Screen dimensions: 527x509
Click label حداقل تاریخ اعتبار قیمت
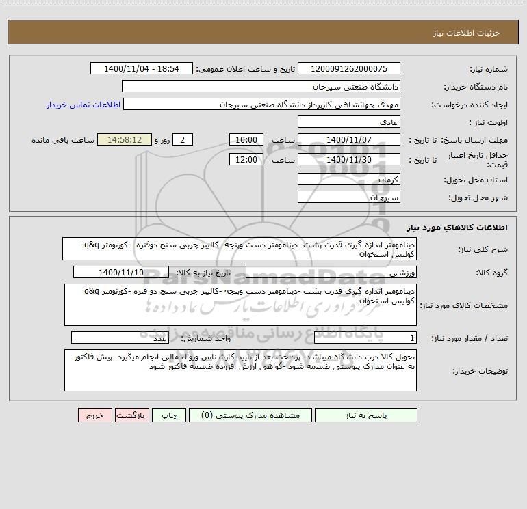pyautogui.click(x=477, y=160)
